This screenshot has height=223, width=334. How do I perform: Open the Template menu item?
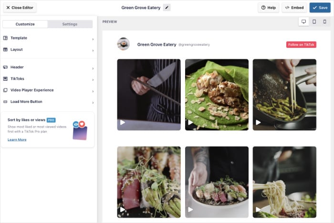[49, 38]
